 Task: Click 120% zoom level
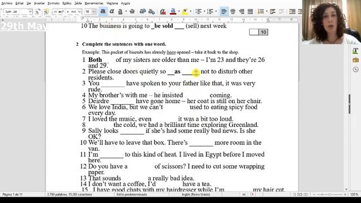pos(354,195)
